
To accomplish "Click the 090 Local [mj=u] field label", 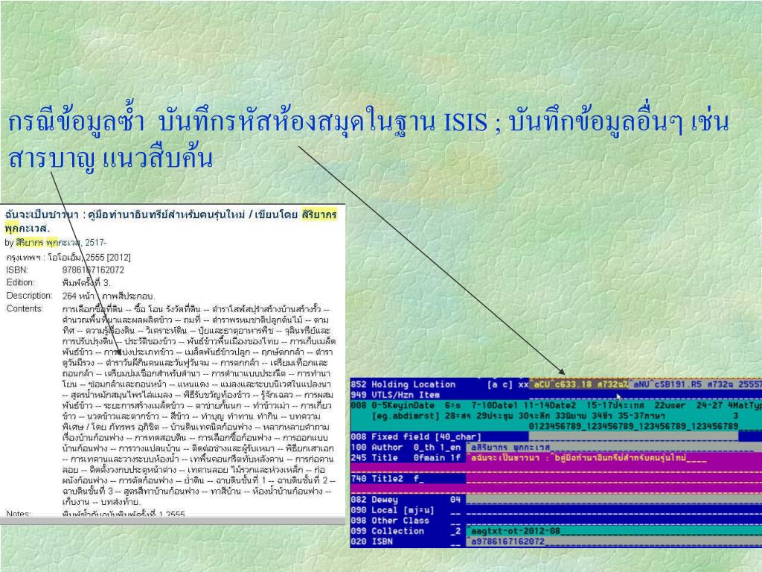I will click(392, 509).
